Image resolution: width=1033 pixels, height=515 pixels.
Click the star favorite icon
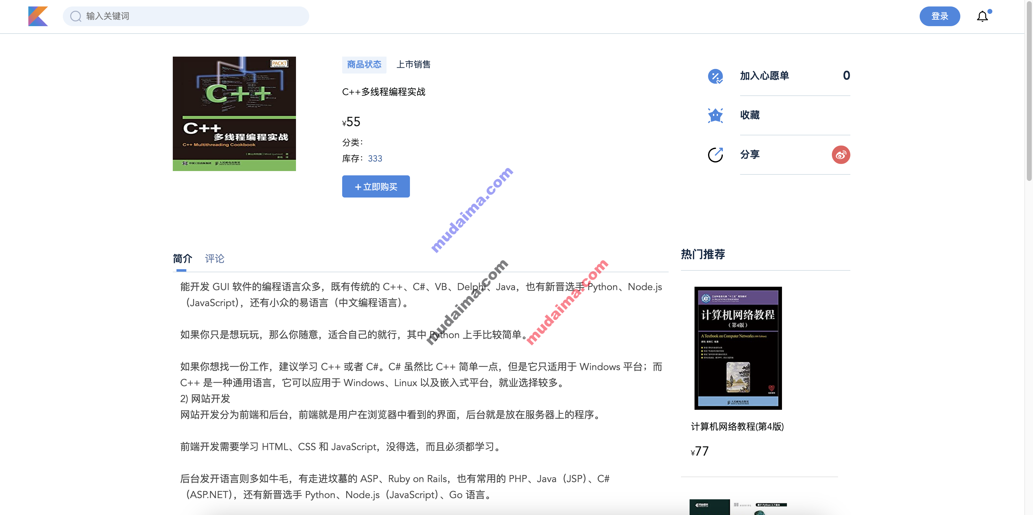tap(715, 115)
